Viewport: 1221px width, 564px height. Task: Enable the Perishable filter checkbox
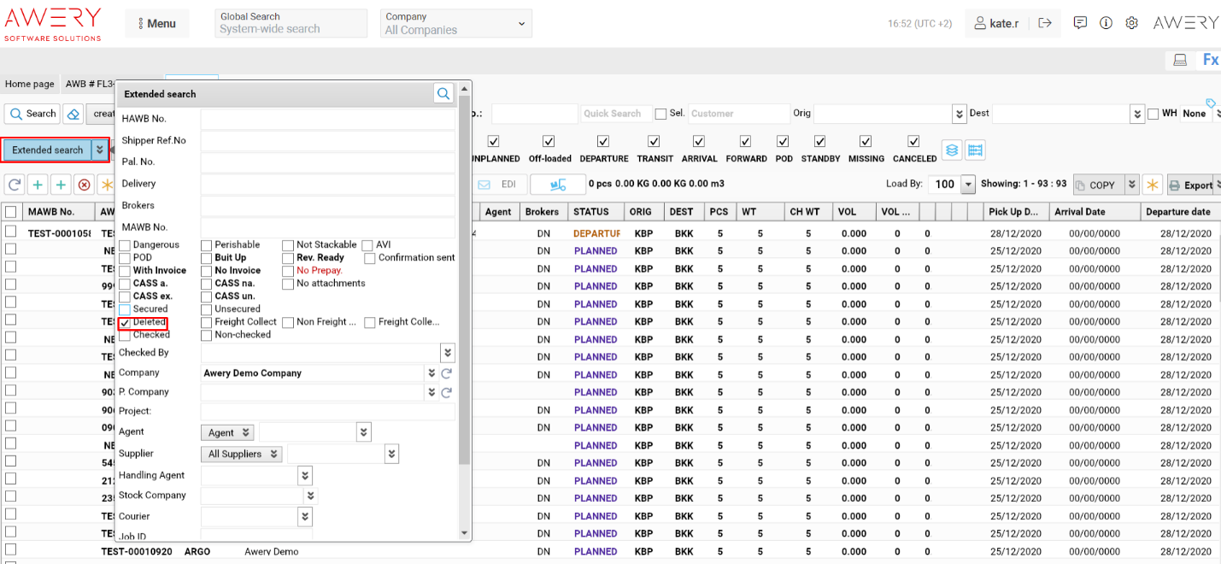pyautogui.click(x=206, y=244)
